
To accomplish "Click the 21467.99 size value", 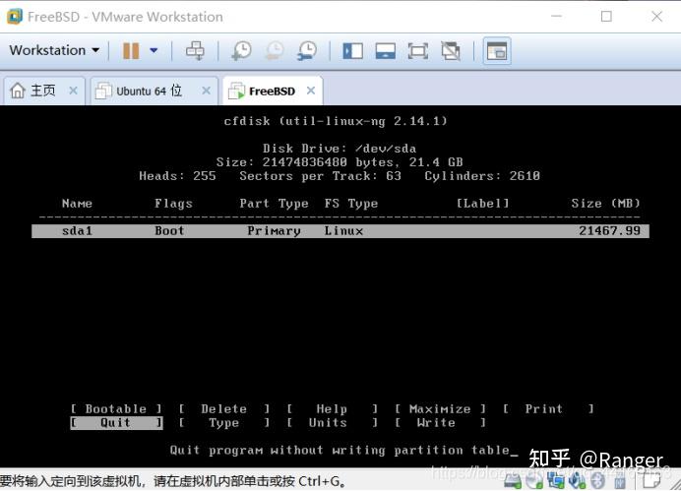I will (x=609, y=231).
